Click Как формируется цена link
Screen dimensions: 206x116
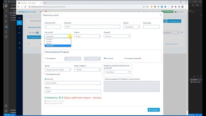54,103
